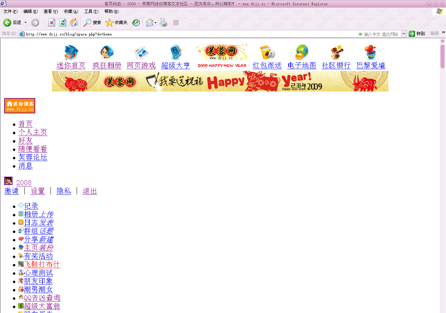Image resolution: width=446 pixels, height=313 pixels.
Task: Refresh the page using green arrows icon
Action: point(63,23)
